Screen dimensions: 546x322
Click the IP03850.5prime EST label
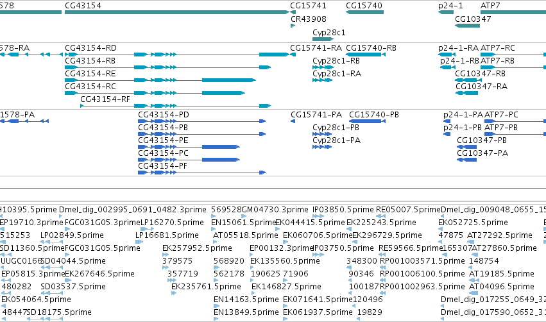pyautogui.click(x=343, y=210)
